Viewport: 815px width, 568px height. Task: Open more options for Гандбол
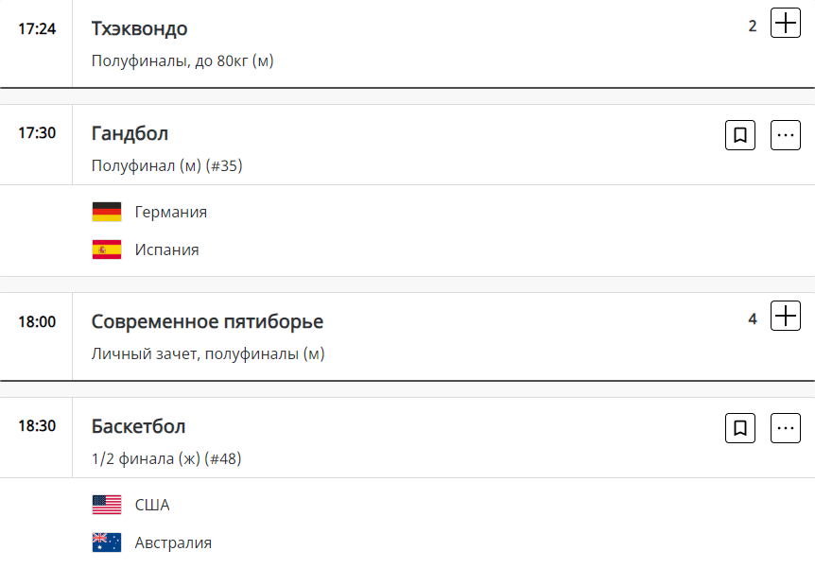pyautogui.click(x=786, y=136)
